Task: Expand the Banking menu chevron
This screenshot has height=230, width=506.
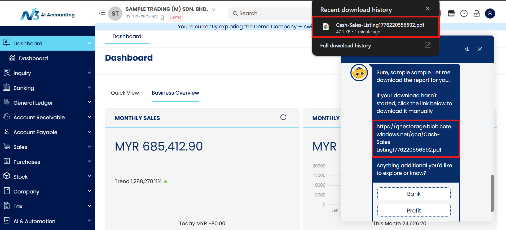Action: click(89, 87)
